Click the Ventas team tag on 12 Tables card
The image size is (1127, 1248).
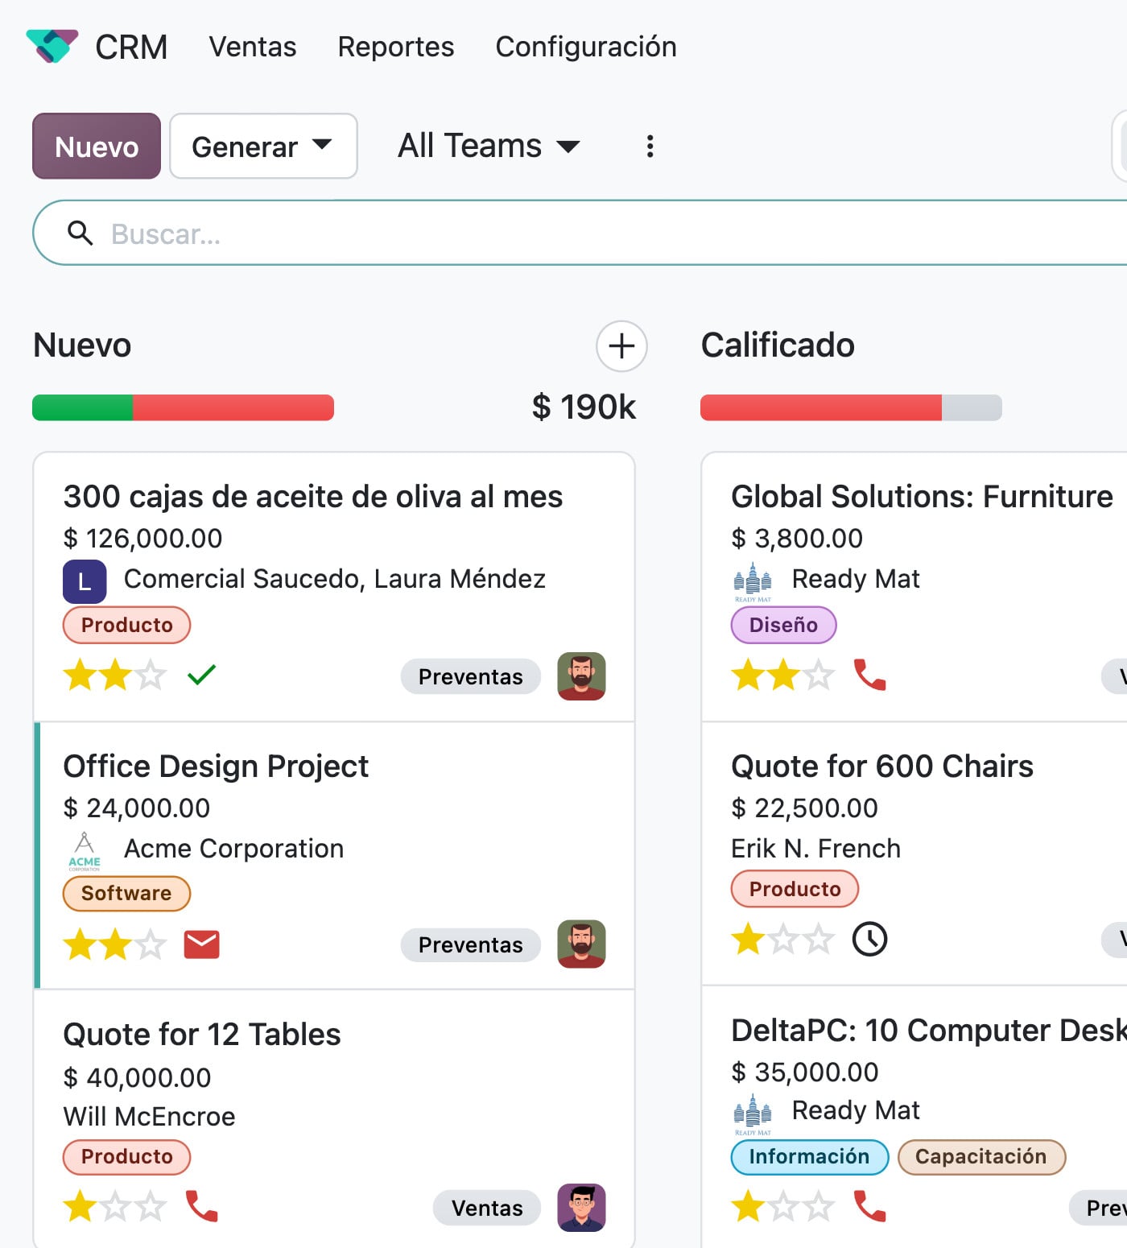[x=487, y=1208]
